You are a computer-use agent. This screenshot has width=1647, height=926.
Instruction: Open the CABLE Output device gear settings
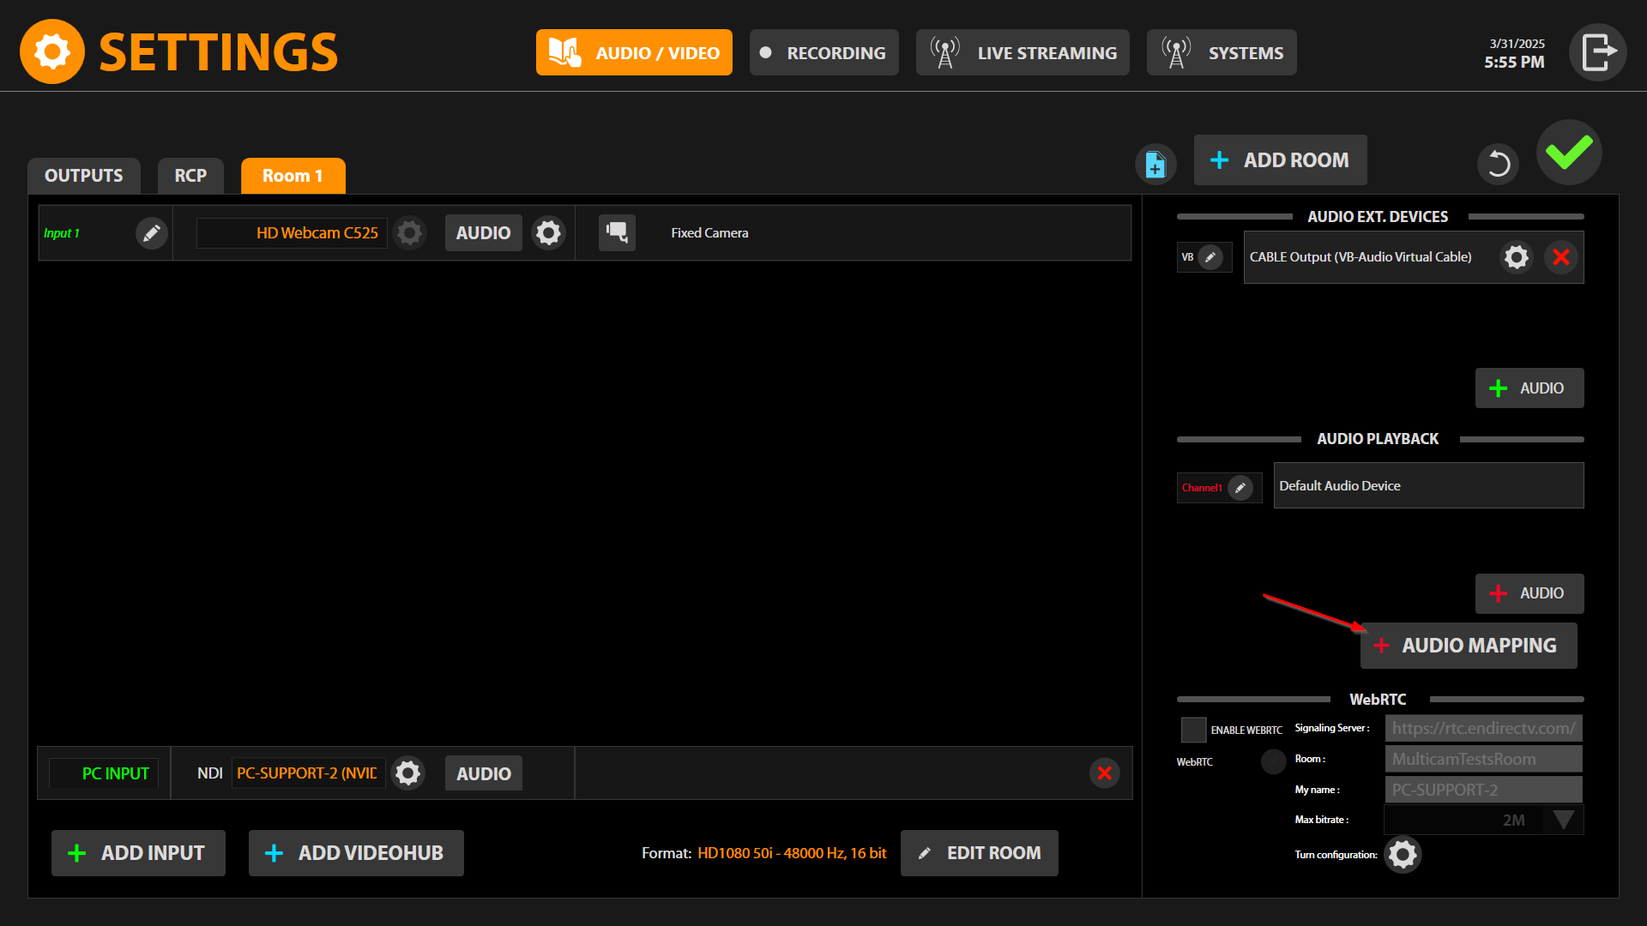pyautogui.click(x=1516, y=257)
